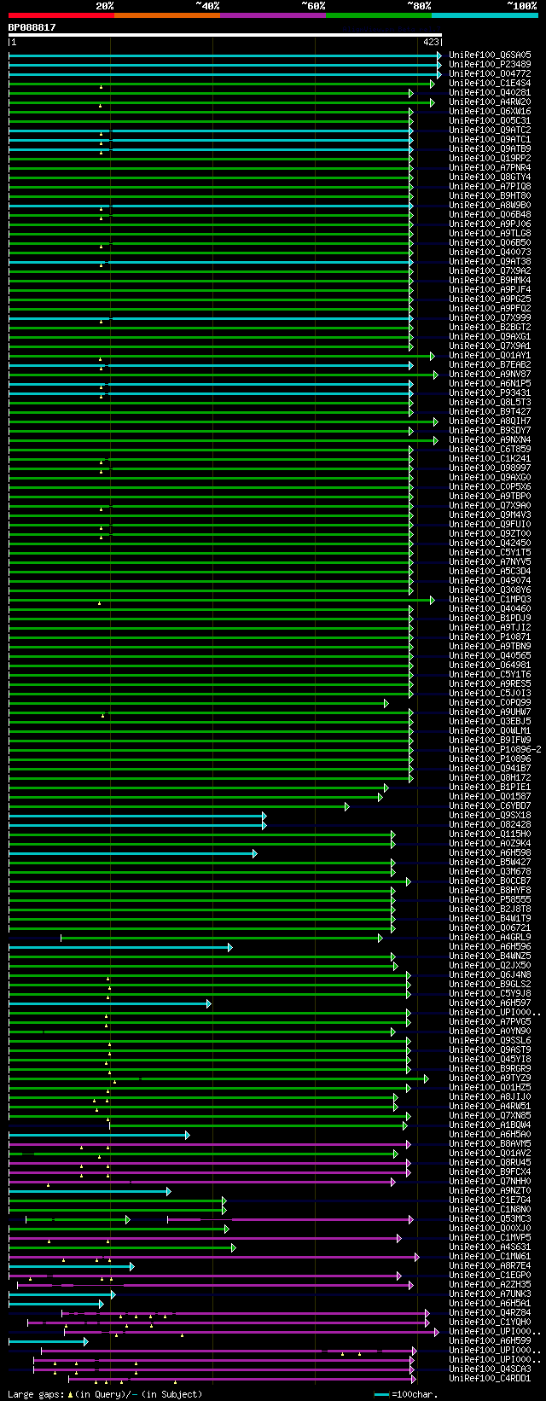The image size is (546, 1401).
Task: Open hit UniRef100_A4RW20
Action: coord(490,102)
